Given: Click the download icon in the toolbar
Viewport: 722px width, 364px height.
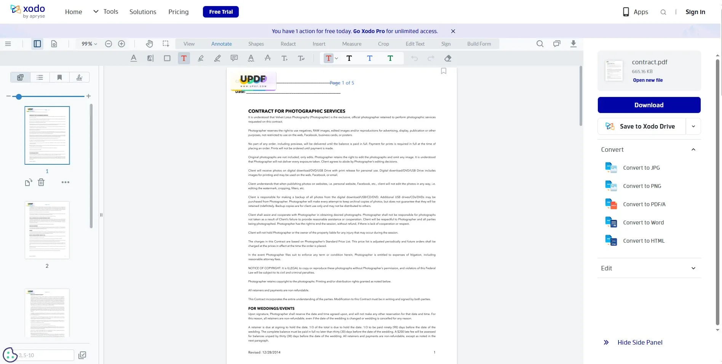Looking at the screenshot, I should click(573, 44).
